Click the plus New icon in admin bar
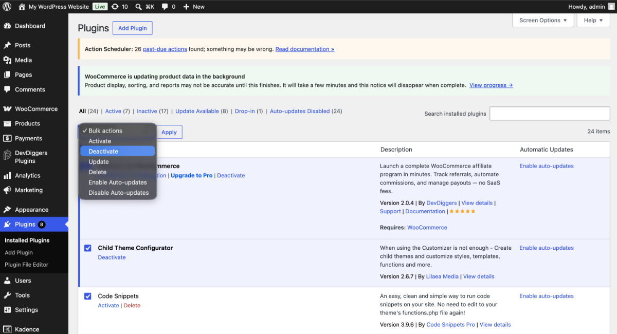Viewport: 617px width, 334px height. click(x=186, y=7)
